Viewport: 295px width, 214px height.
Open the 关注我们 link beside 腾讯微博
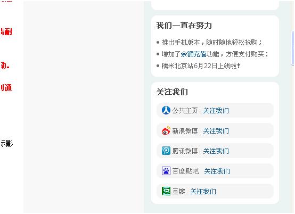pos(216,151)
